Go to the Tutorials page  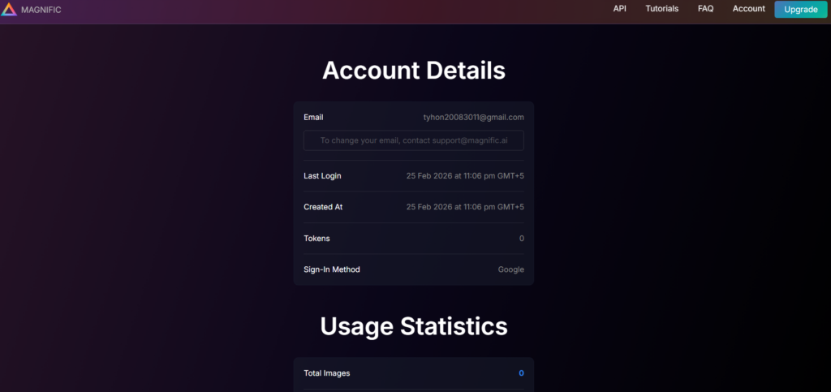point(661,9)
